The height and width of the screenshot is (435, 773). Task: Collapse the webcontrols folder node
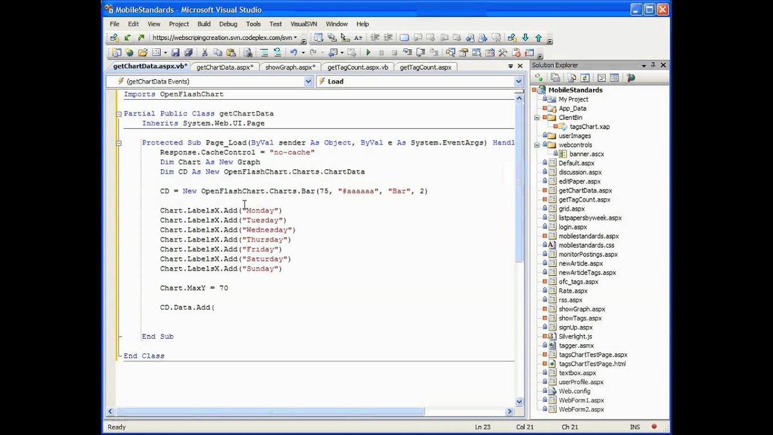[x=536, y=145]
